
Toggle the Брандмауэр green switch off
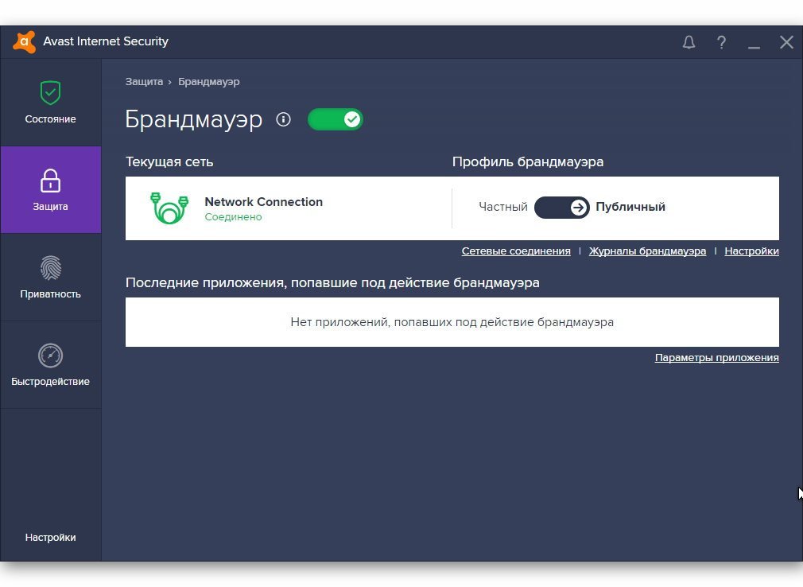pos(336,119)
